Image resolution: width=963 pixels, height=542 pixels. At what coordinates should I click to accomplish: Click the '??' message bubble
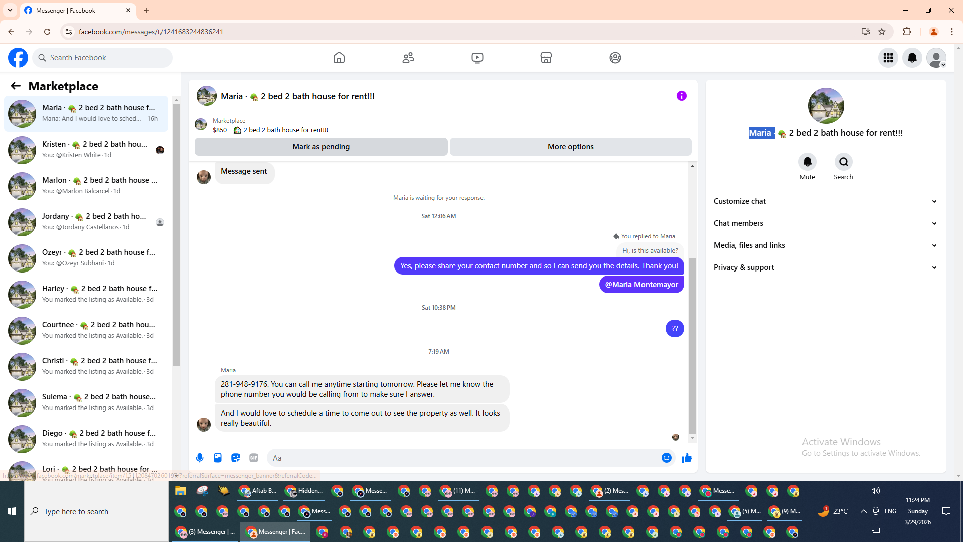click(675, 329)
